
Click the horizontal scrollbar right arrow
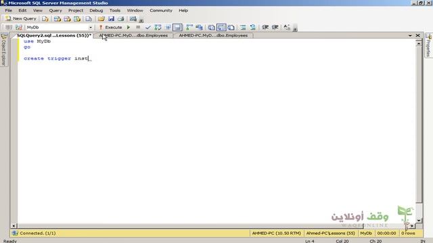412,225
